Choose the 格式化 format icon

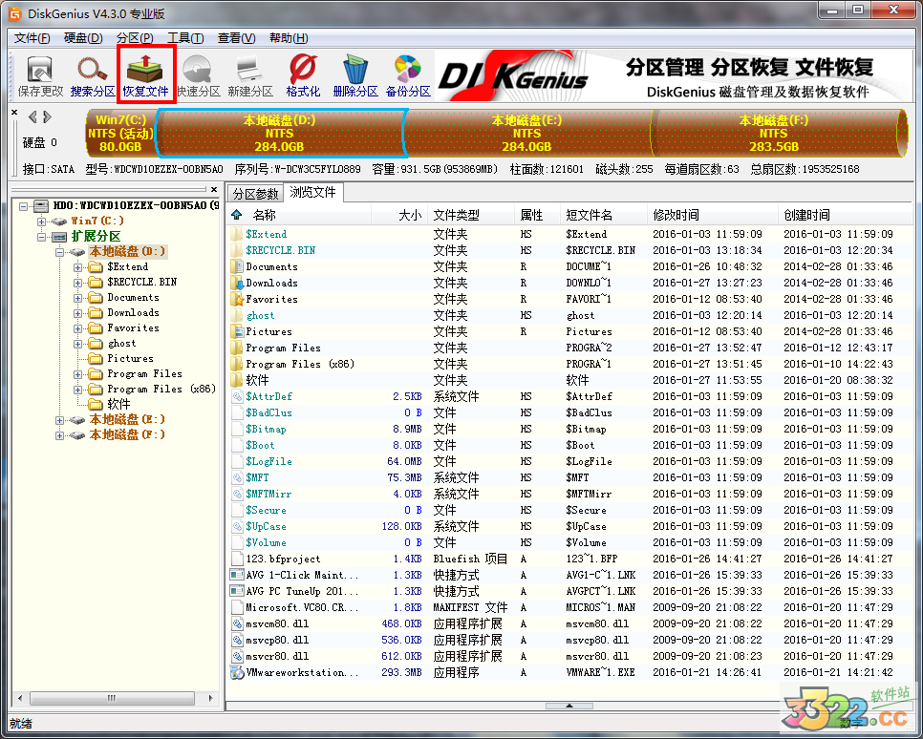pyautogui.click(x=303, y=75)
